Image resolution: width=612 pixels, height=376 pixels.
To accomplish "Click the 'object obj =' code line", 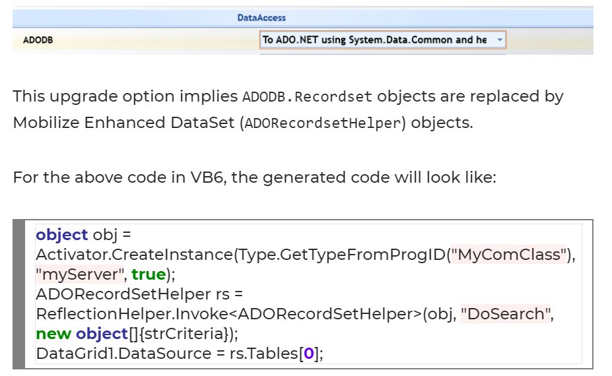I will (x=84, y=235).
